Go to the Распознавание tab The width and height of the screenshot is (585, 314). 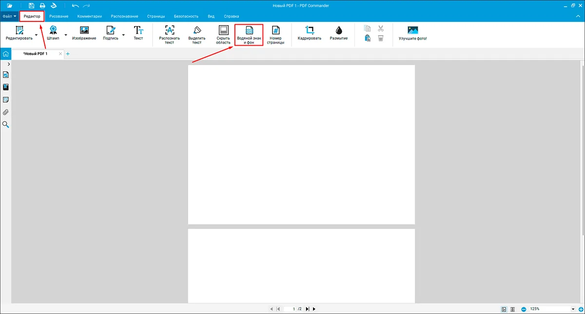coord(124,16)
